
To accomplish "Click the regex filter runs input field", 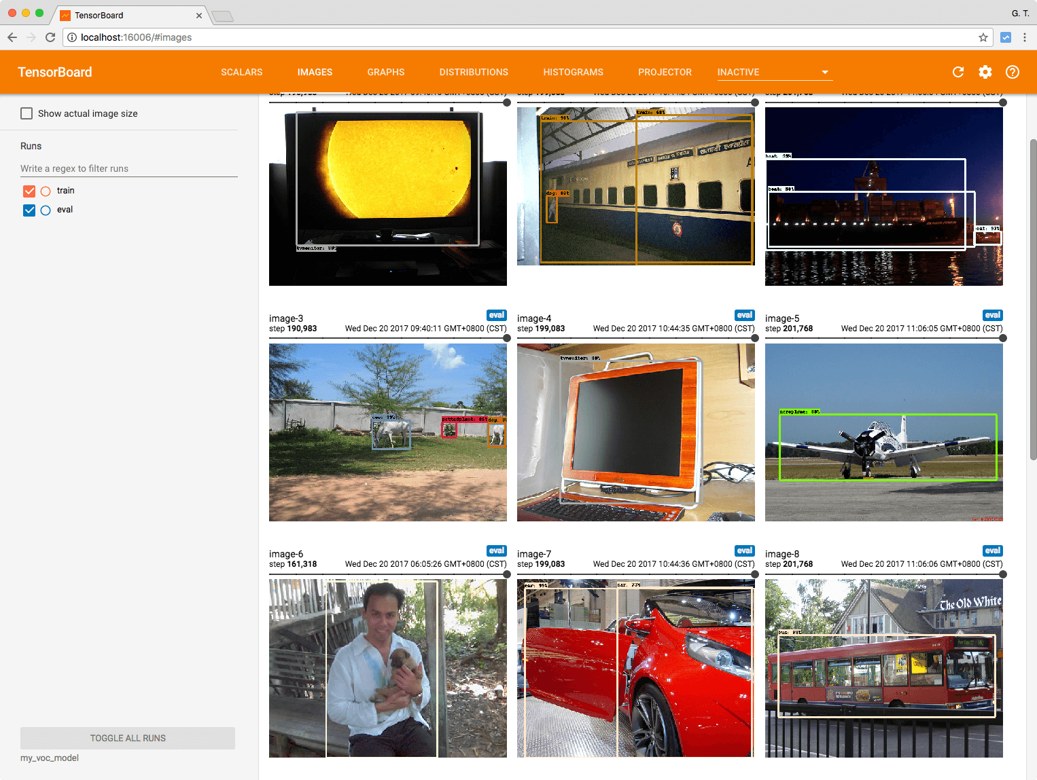I will (128, 168).
